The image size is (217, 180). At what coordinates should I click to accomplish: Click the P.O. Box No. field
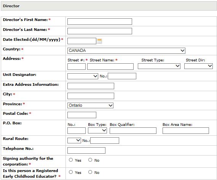77,131
